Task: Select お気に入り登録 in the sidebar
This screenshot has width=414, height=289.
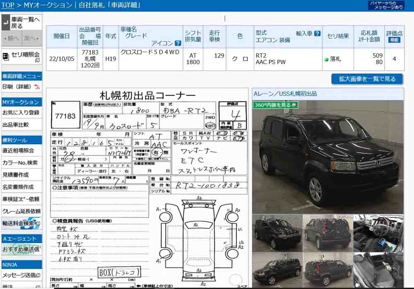Action: point(21,112)
